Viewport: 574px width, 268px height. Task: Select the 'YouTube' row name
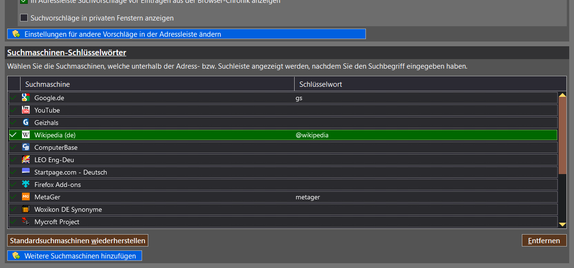tap(47, 110)
